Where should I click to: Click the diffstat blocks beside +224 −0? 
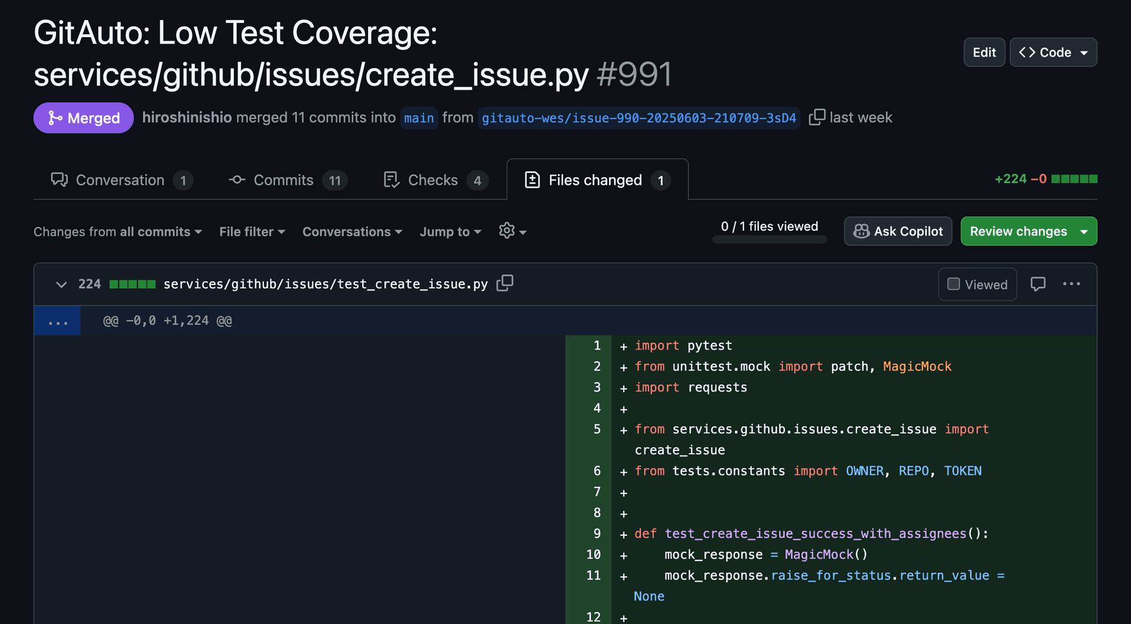1074,179
